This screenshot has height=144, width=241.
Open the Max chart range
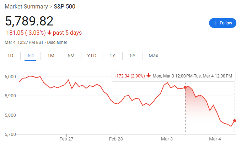[x=153, y=56]
